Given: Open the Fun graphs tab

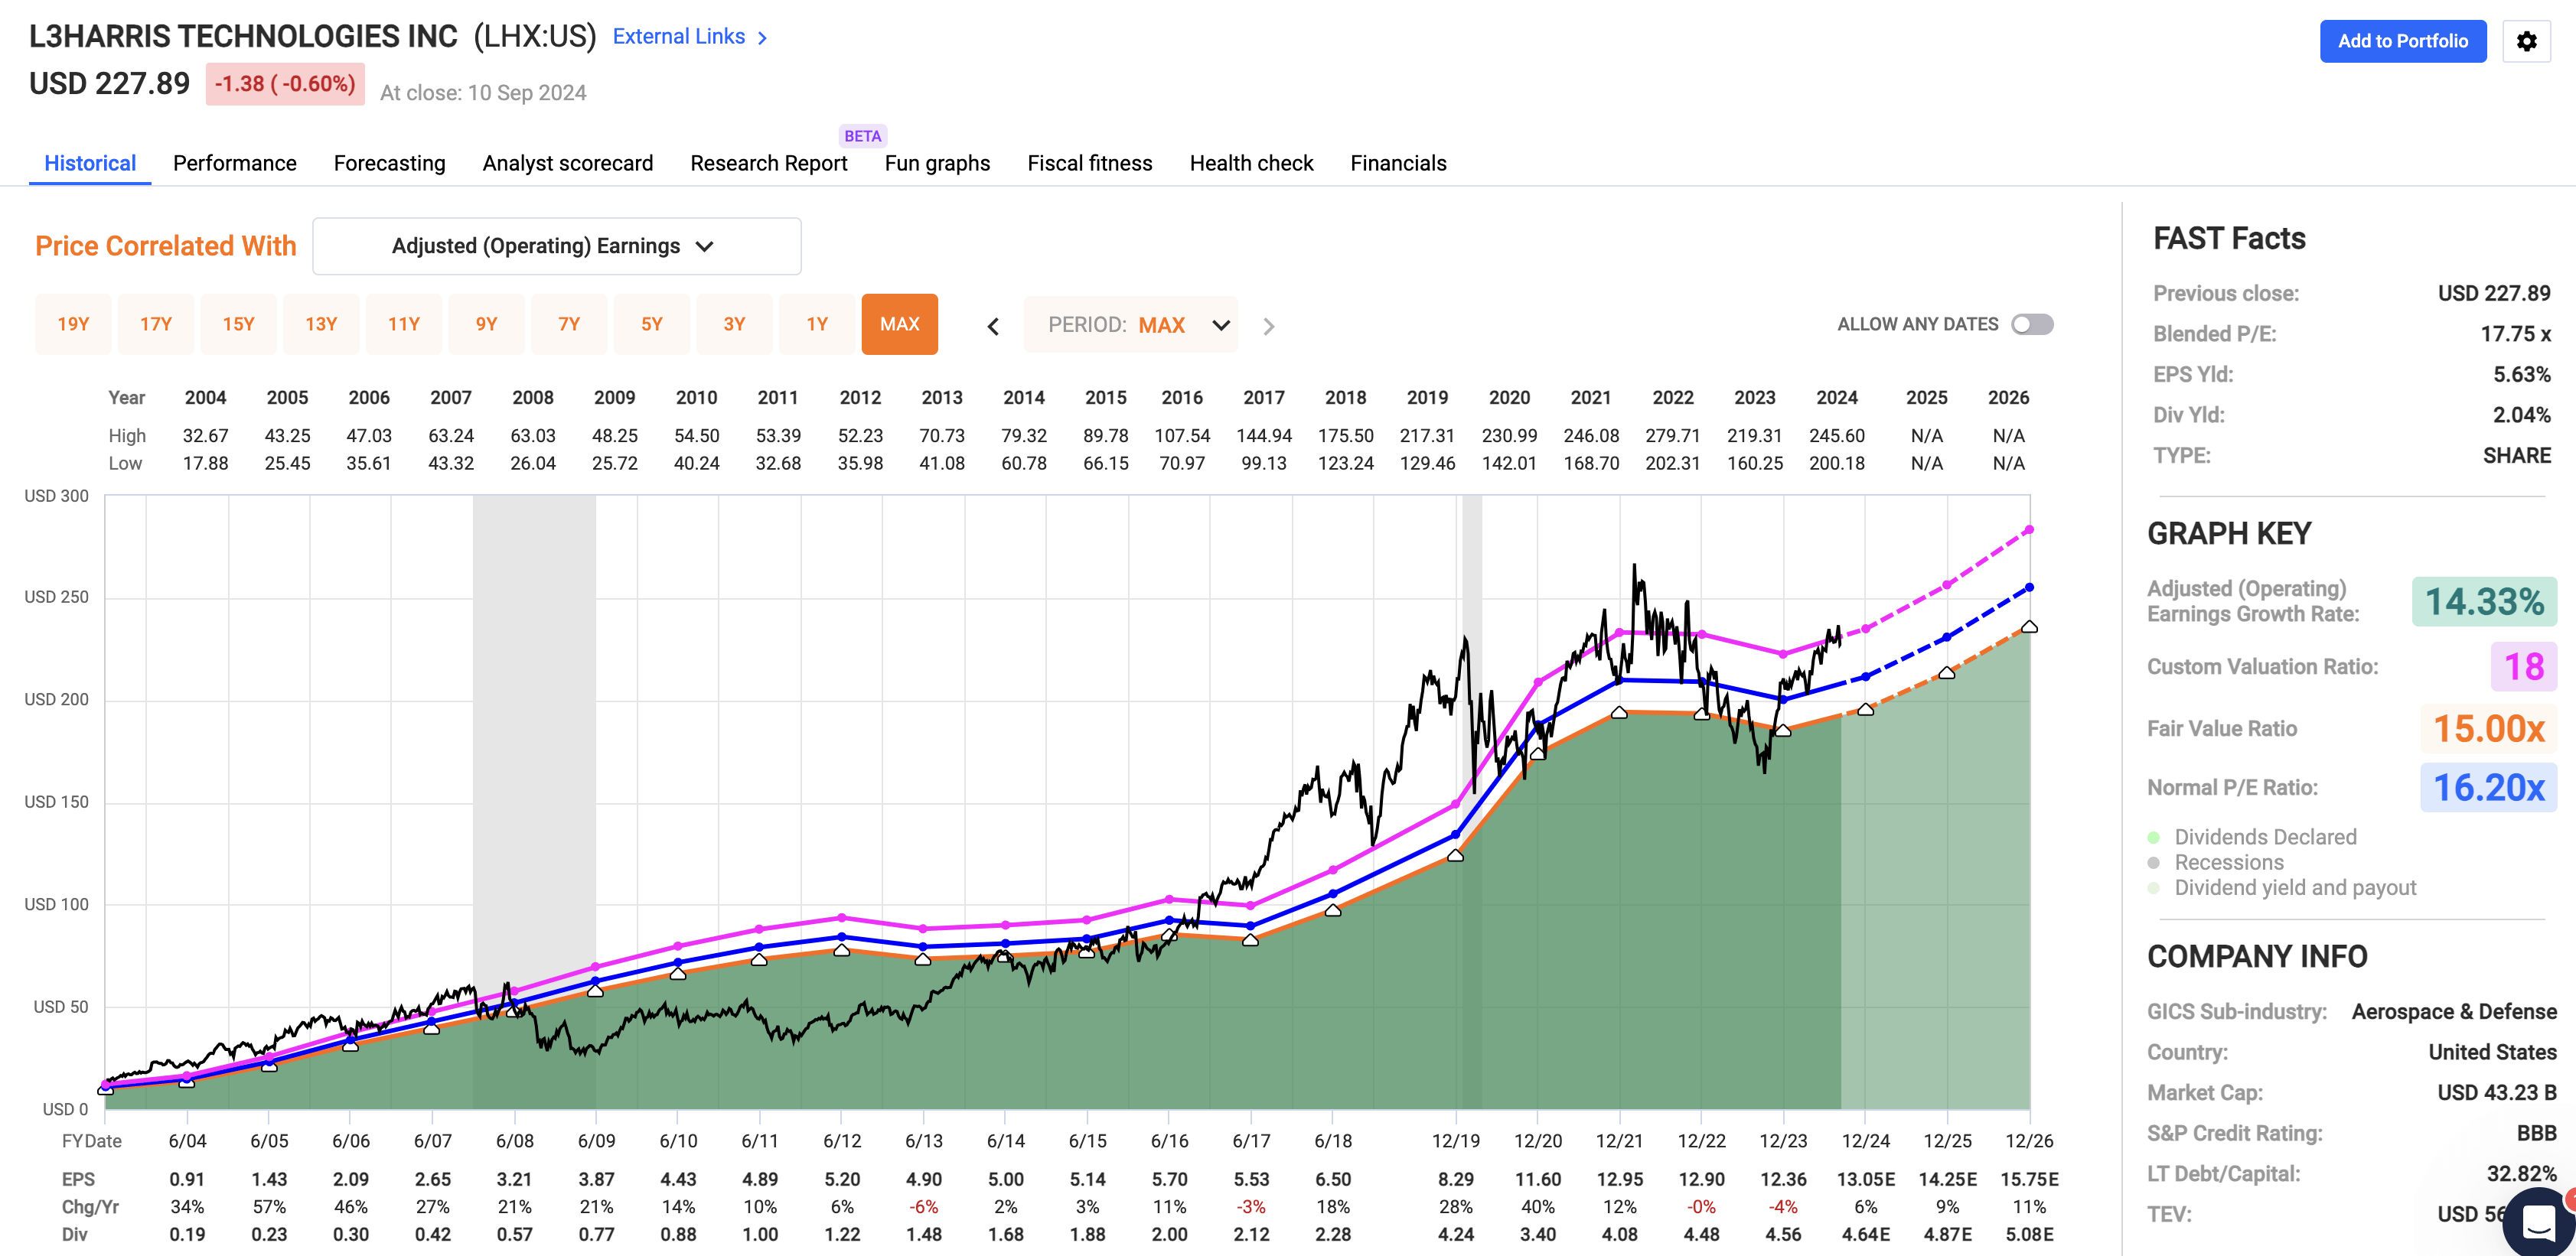Looking at the screenshot, I should [937, 163].
